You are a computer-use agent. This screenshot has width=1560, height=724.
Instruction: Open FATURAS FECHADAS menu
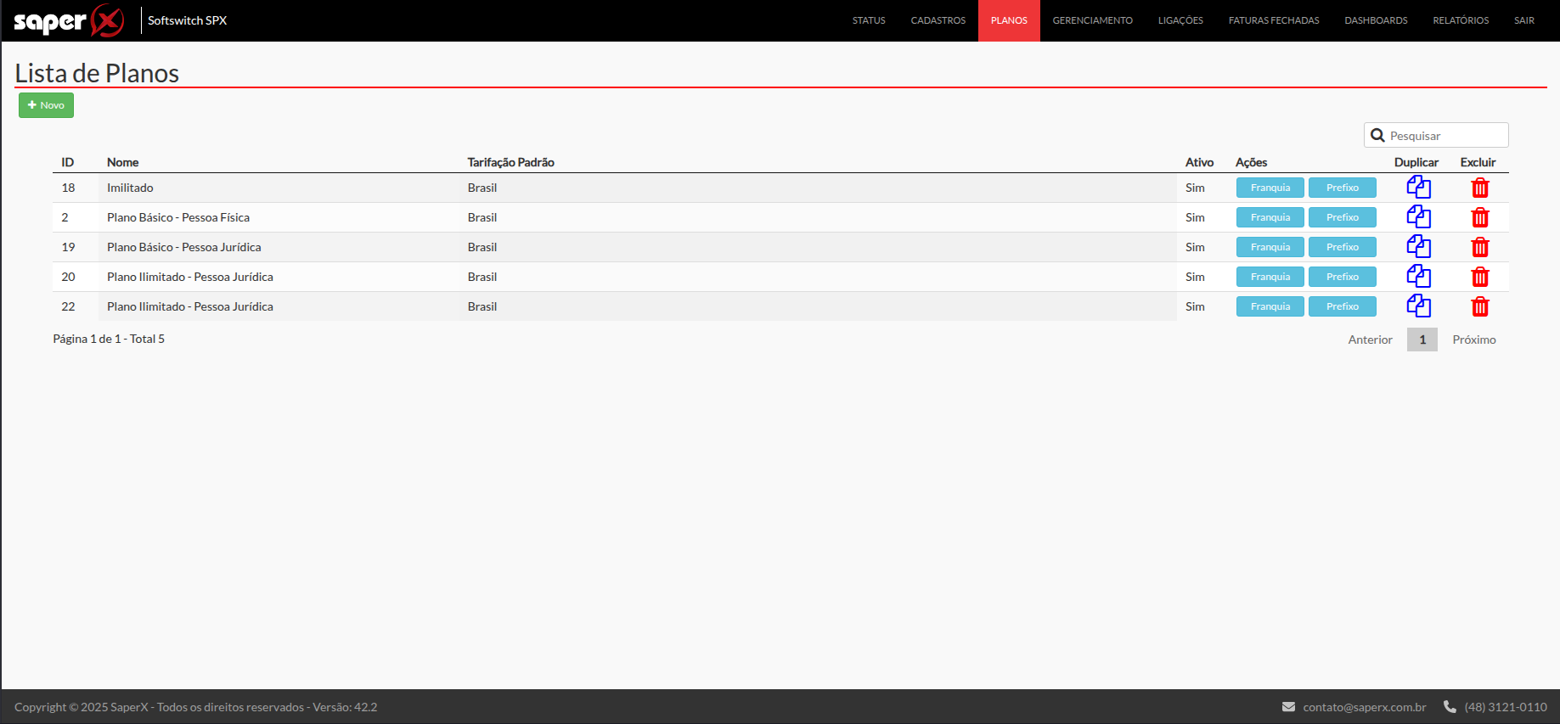pyautogui.click(x=1274, y=20)
